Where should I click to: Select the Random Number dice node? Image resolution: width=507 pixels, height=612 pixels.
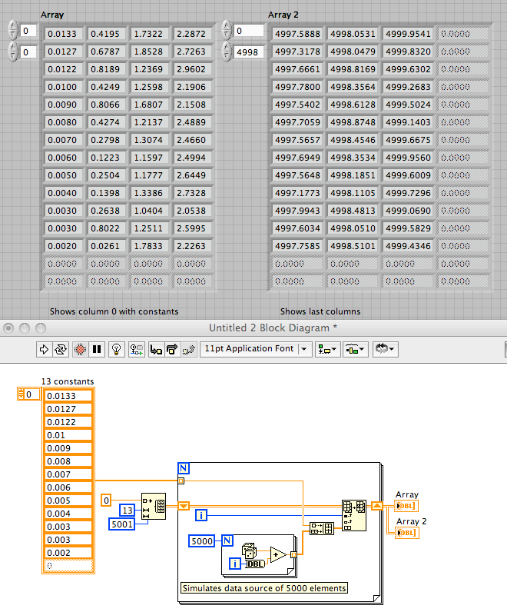coord(249,550)
